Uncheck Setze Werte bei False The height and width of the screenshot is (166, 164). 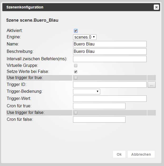(76, 72)
